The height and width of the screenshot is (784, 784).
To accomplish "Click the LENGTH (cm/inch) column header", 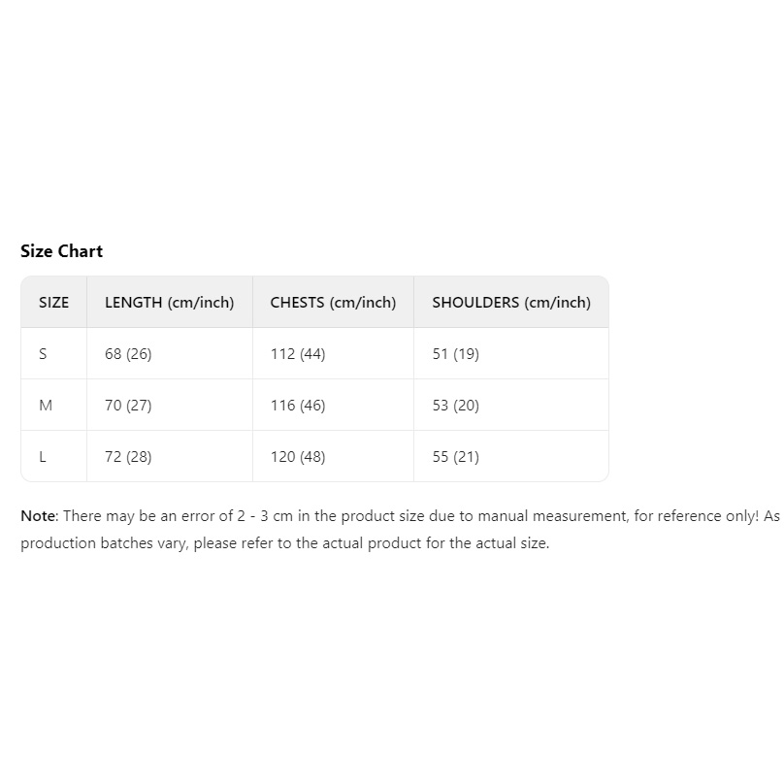I will pos(170,303).
